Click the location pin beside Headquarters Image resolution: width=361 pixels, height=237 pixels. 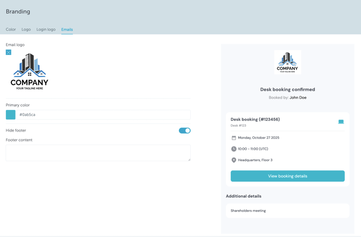(234, 160)
